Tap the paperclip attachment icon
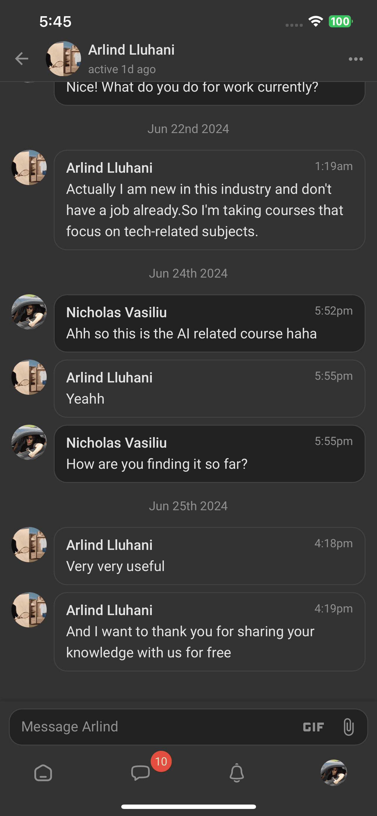377x816 pixels. [x=348, y=727]
